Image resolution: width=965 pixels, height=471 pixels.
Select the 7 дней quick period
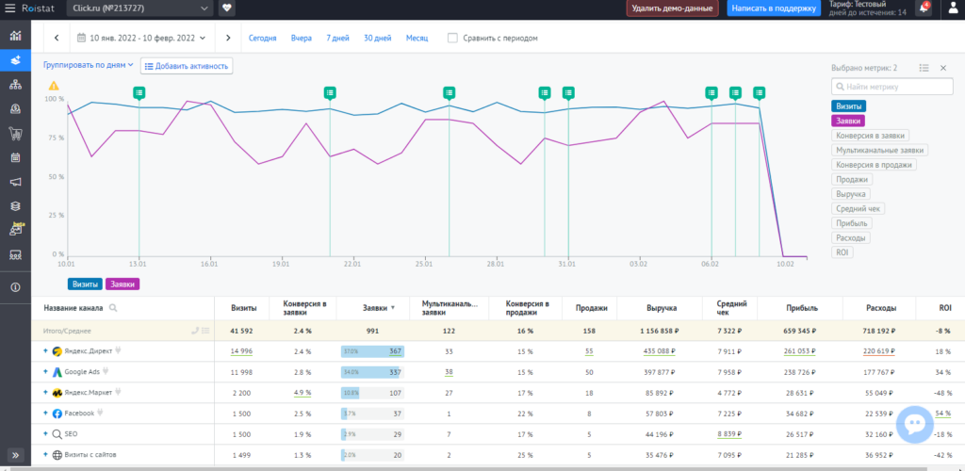337,39
